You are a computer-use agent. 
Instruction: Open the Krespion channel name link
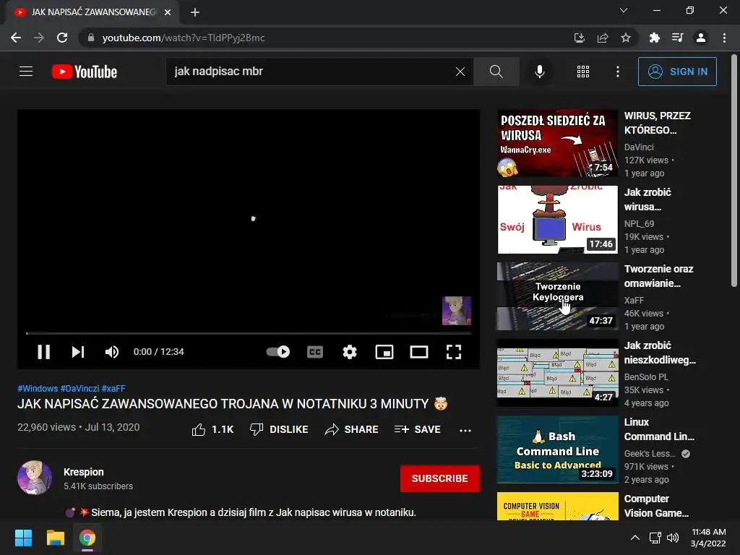click(84, 472)
